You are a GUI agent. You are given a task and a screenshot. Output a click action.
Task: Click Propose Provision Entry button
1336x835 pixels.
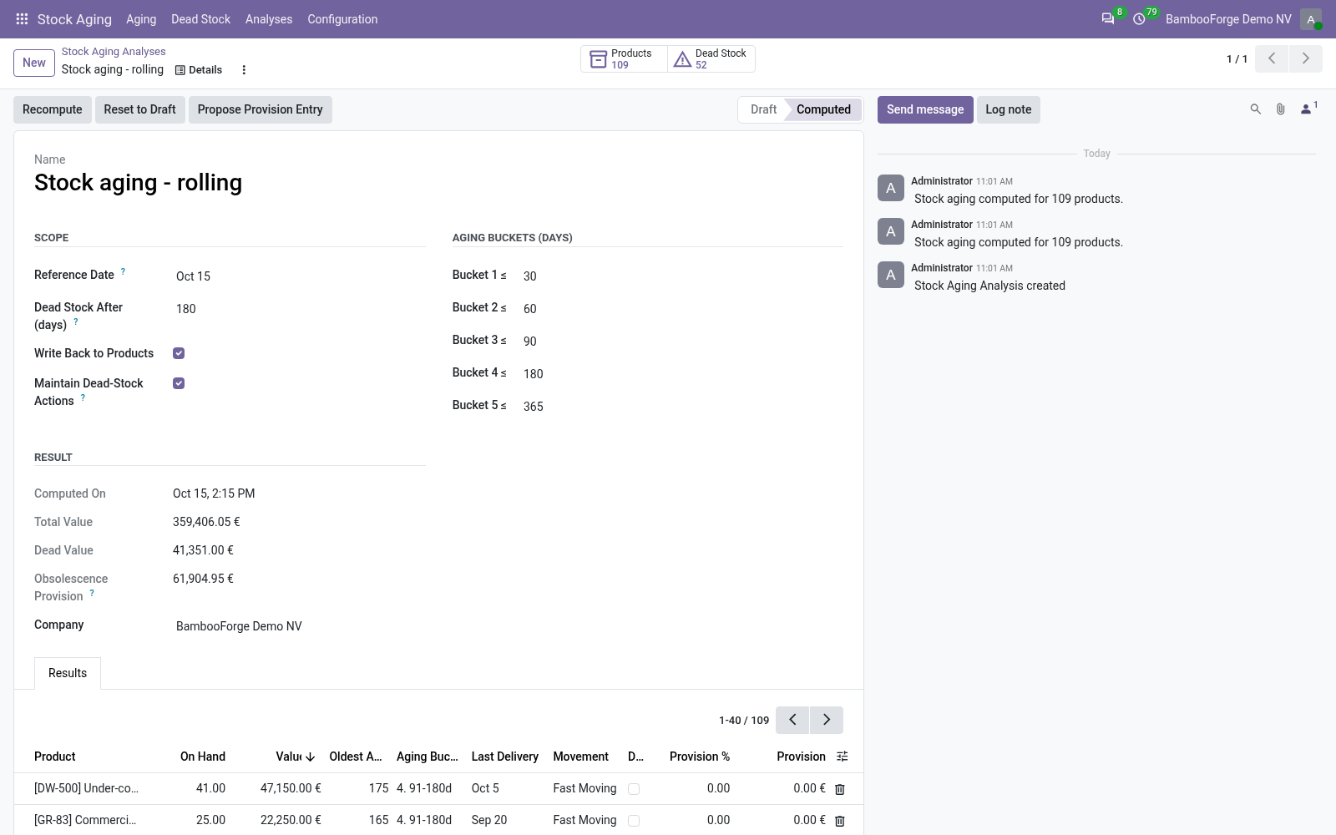(261, 109)
